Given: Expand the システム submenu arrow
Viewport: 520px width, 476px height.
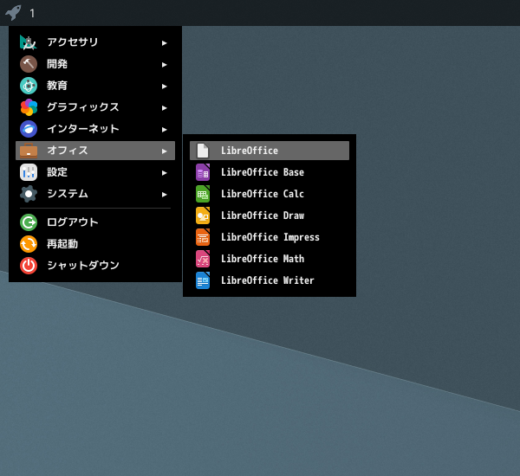Looking at the screenshot, I should (164, 195).
